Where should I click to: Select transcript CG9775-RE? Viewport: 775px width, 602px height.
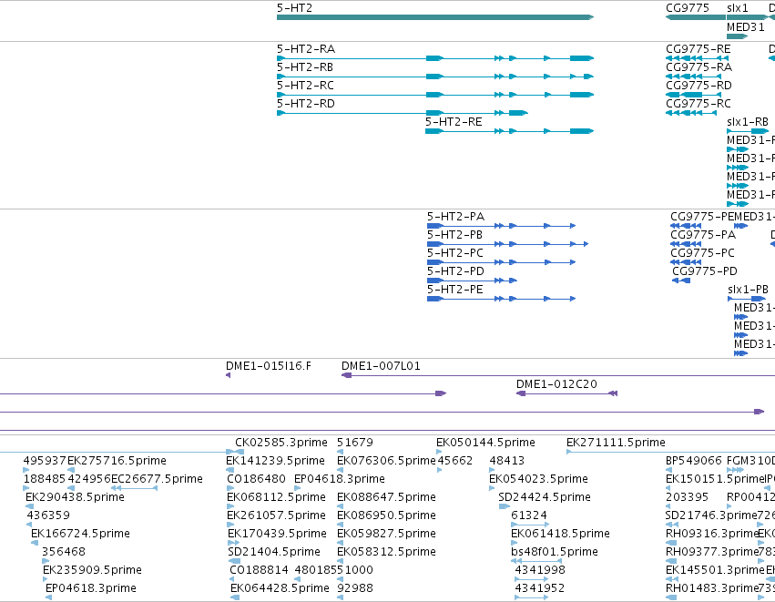click(698, 49)
